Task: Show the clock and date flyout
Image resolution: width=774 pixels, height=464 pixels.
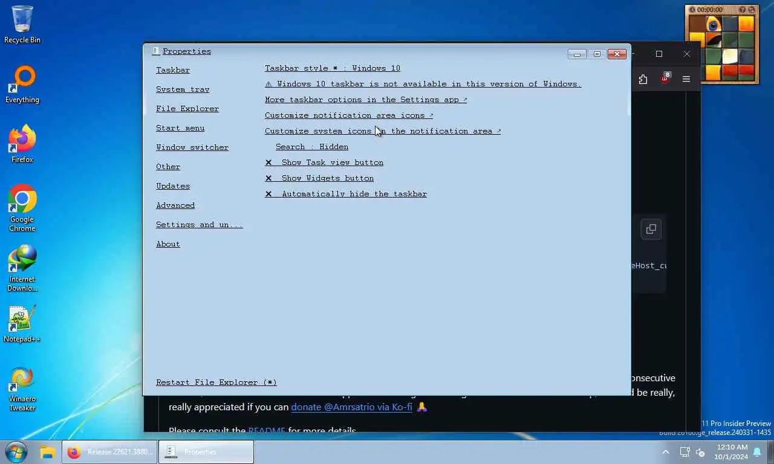Action: point(732,452)
